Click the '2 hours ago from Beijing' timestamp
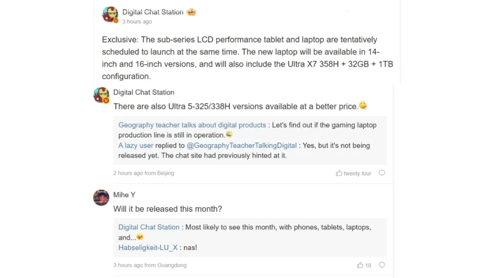The image size is (494, 278). coord(143,173)
